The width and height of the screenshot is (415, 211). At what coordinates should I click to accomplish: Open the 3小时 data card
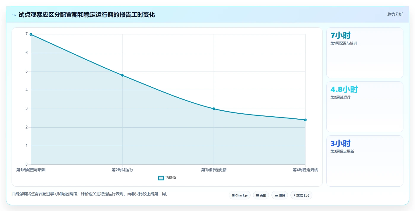[x=365, y=161]
